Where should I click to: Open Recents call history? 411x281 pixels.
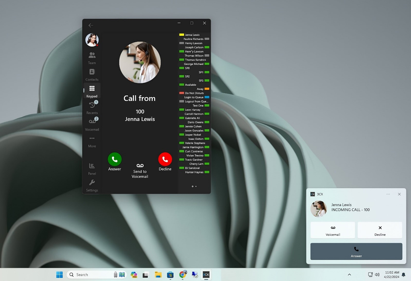point(92,107)
